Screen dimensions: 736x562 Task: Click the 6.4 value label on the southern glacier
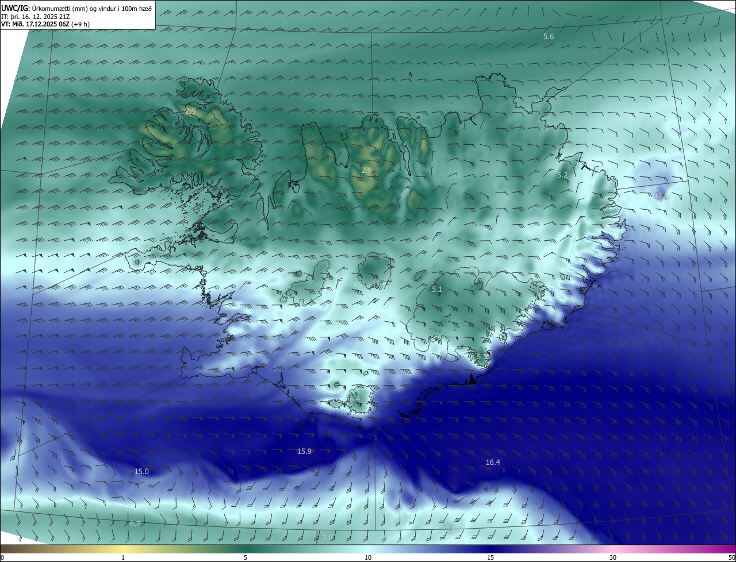pyautogui.click(x=354, y=399)
